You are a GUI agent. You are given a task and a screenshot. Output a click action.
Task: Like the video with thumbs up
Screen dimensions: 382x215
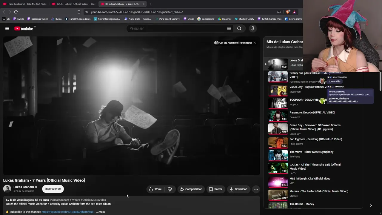pyautogui.click(x=155, y=189)
